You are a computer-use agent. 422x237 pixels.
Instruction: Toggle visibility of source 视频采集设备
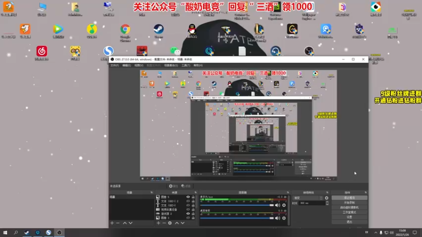click(x=188, y=209)
